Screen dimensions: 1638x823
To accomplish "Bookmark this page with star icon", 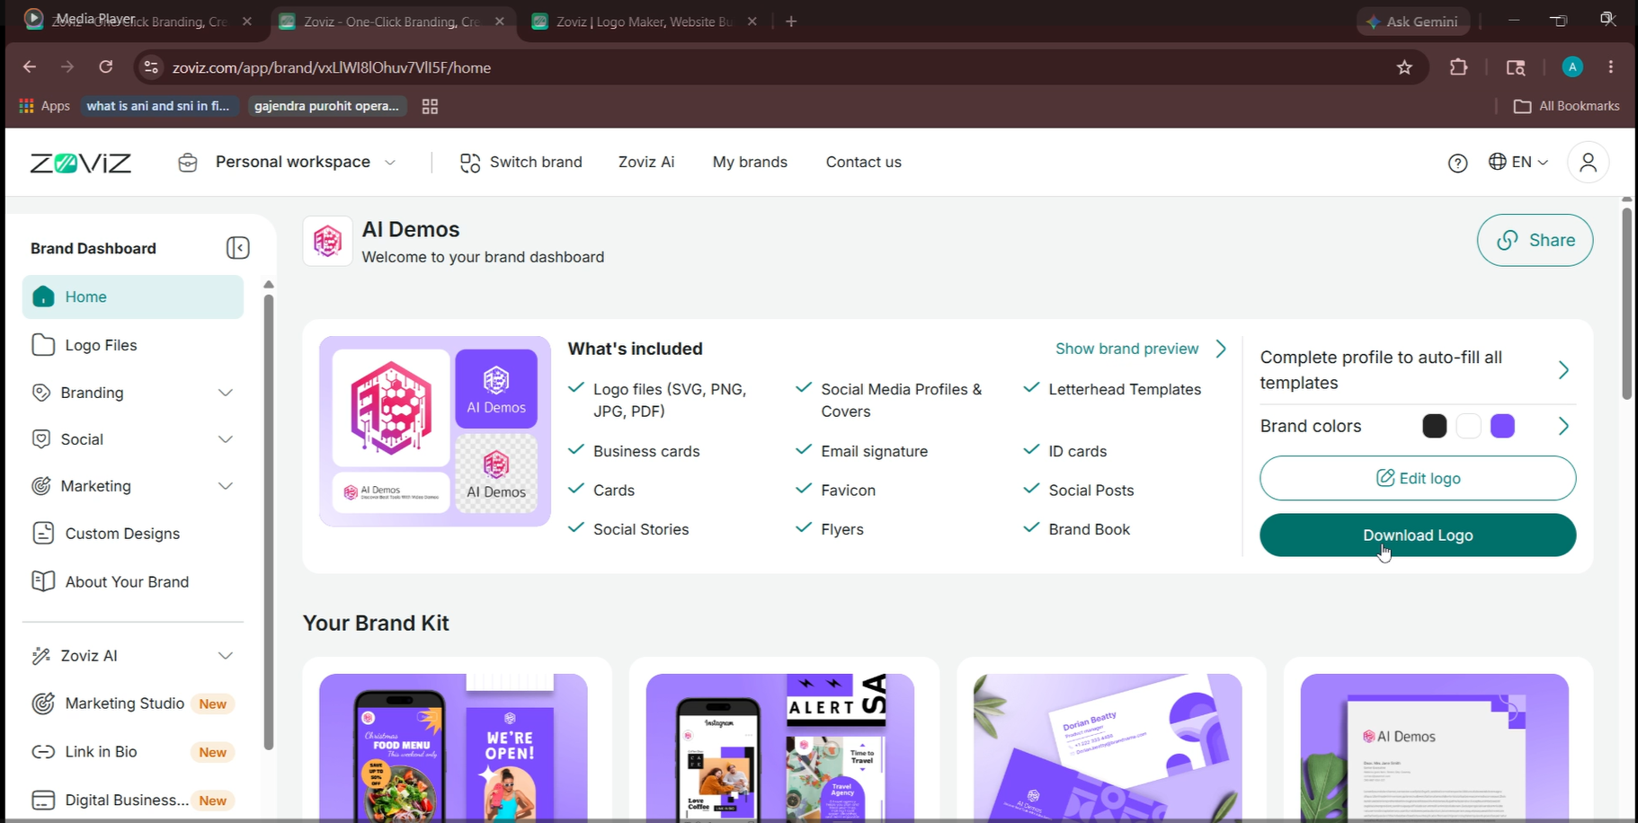I will (1404, 67).
